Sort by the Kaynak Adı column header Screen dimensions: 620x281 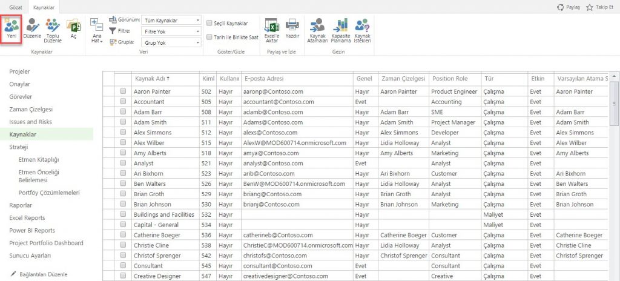pos(152,79)
